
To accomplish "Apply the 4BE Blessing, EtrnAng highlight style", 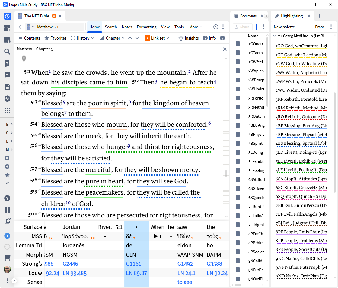I will [301, 126].
